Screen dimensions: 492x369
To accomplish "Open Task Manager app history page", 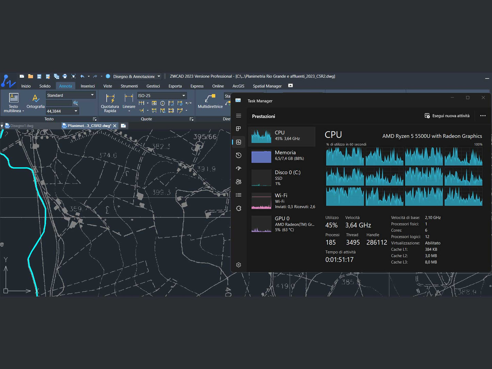I will (x=239, y=155).
